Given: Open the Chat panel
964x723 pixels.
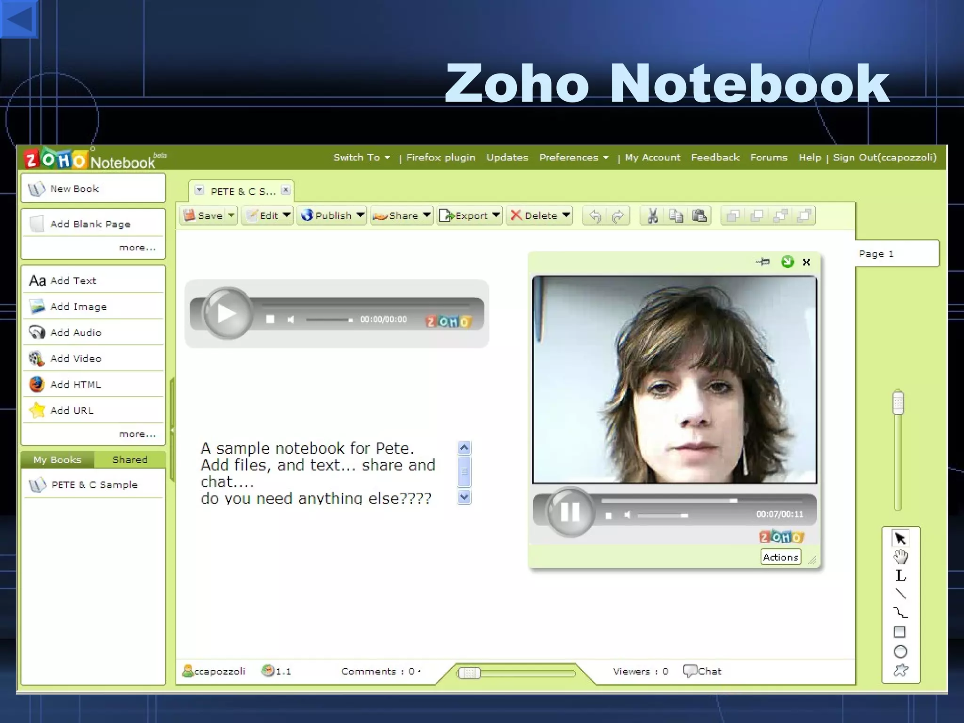Looking at the screenshot, I should click(702, 671).
